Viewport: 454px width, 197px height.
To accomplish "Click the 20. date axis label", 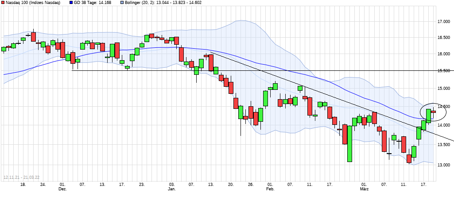I will [231, 184].
